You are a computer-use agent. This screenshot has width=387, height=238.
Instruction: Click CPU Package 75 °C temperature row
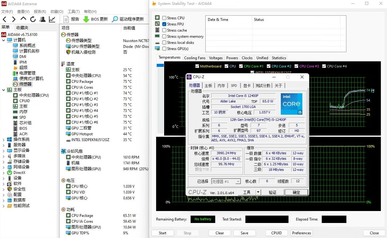click(x=105, y=82)
